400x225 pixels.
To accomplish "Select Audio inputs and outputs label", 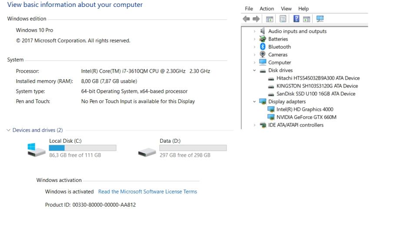I will pos(297,31).
